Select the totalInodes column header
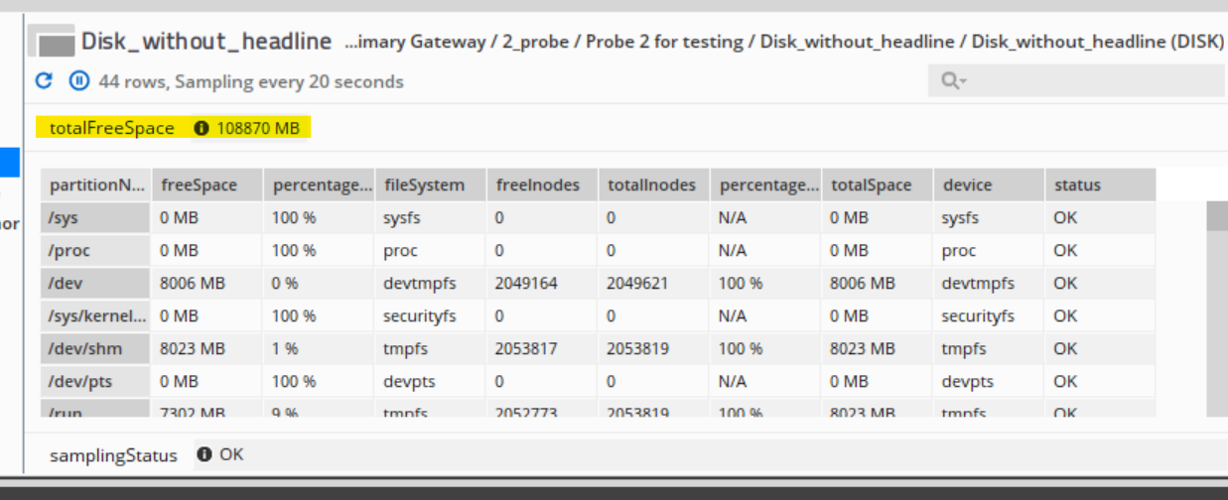Screen dimensions: 1228x500 pos(653,185)
